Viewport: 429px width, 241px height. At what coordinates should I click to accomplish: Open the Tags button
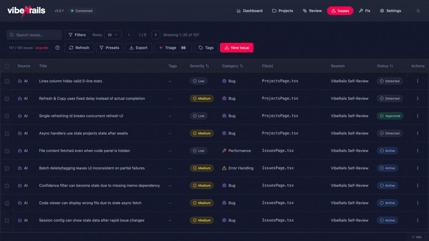coord(206,48)
